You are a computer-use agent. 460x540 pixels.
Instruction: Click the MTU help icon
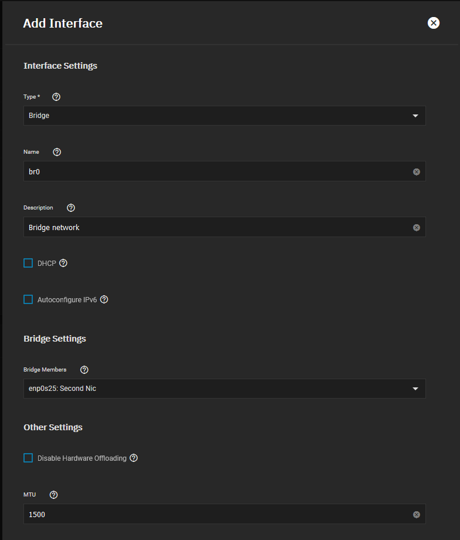pyautogui.click(x=54, y=495)
